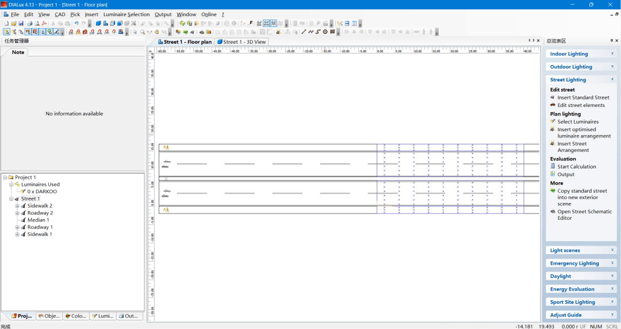Image resolution: width=621 pixels, height=329 pixels.
Task: Toggle the green circle selection filter button
Action: 49,32
